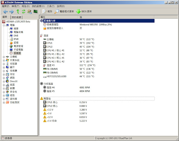Collapse the 電腦 tree node
Image resolution: width=179 pixels, height=141 pixels.
click(4, 25)
